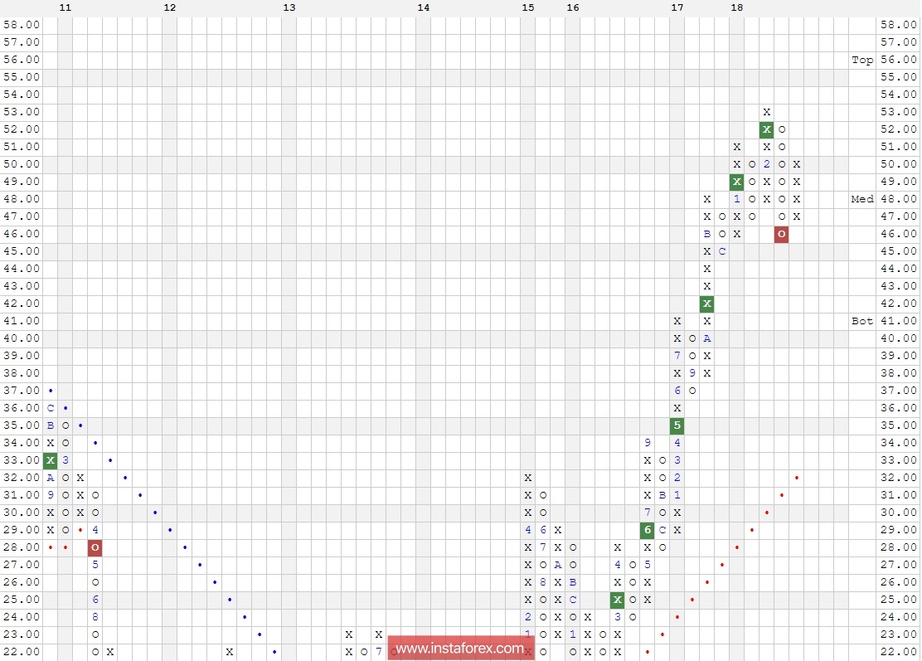Click the Bot marker beside 41.00
922x661 pixels.
(x=862, y=321)
